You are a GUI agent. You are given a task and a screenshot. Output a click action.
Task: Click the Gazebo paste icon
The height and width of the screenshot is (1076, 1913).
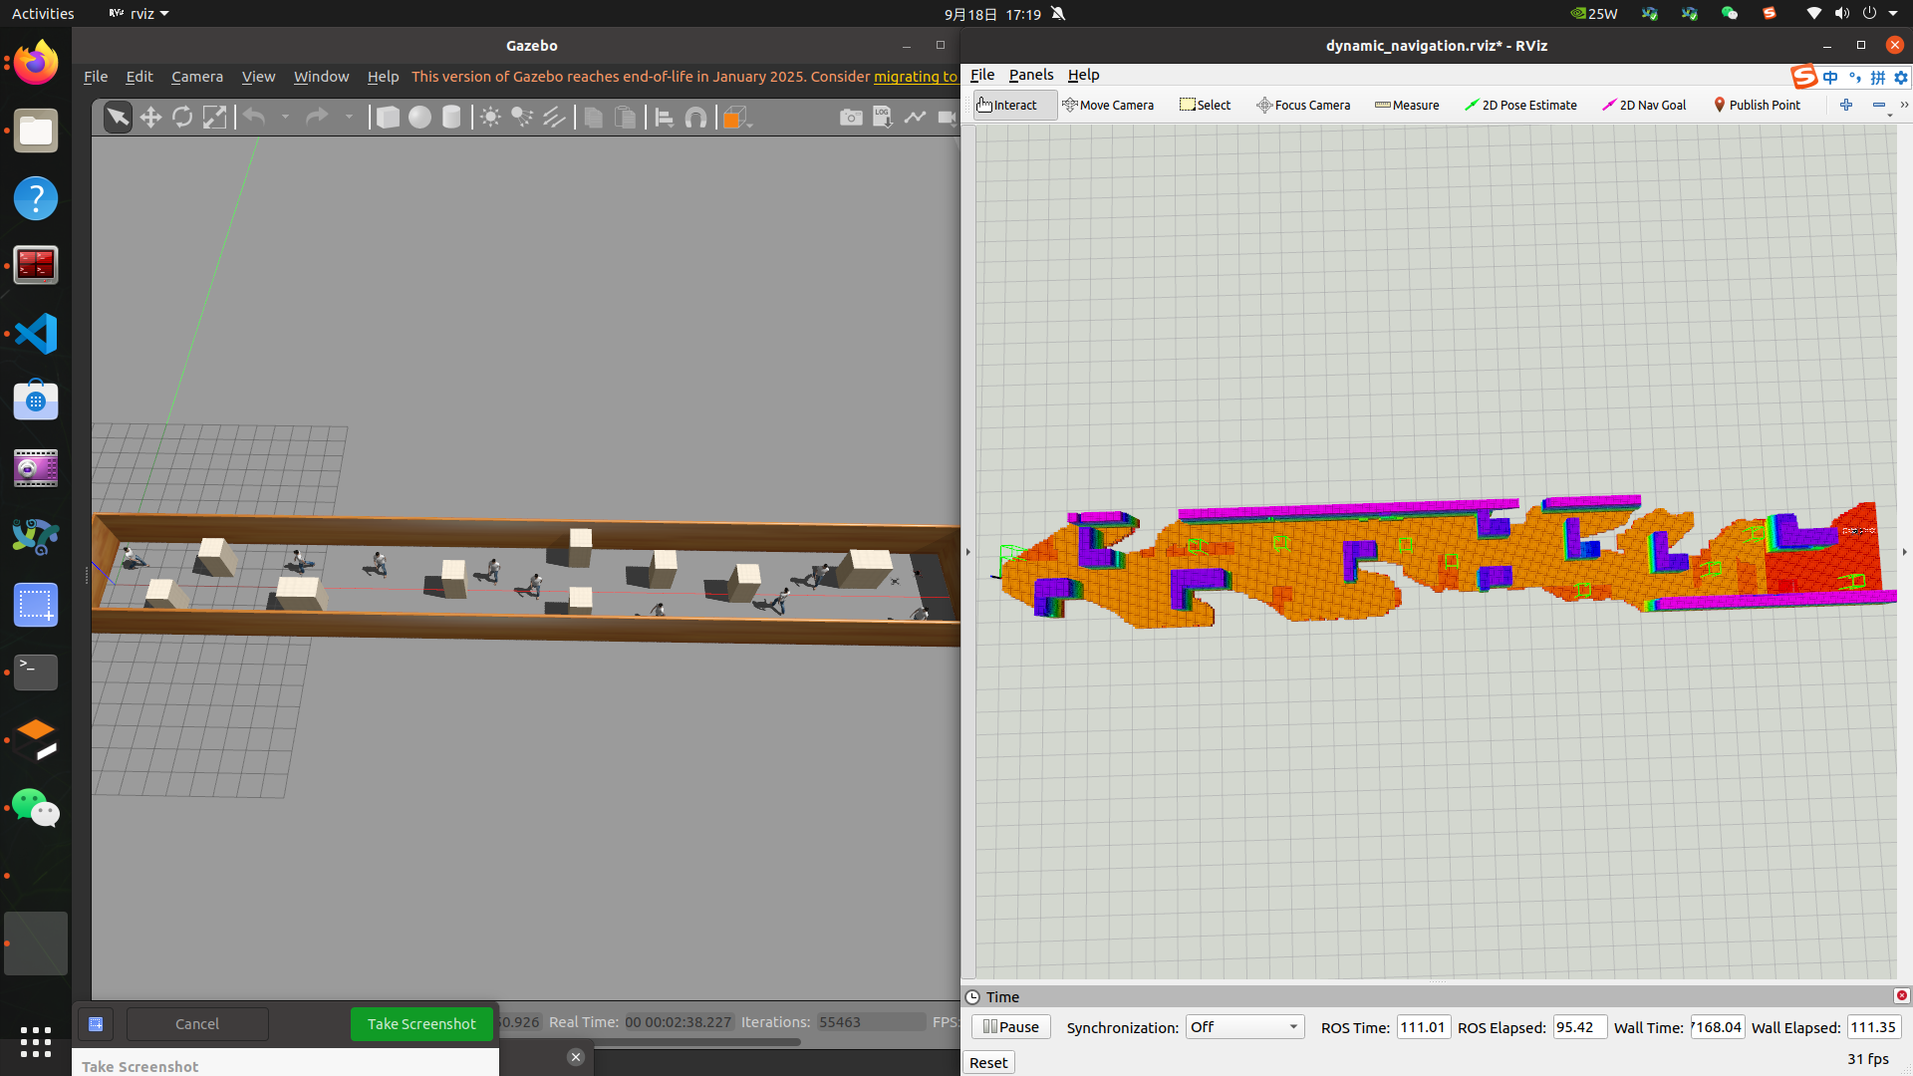tap(625, 118)
